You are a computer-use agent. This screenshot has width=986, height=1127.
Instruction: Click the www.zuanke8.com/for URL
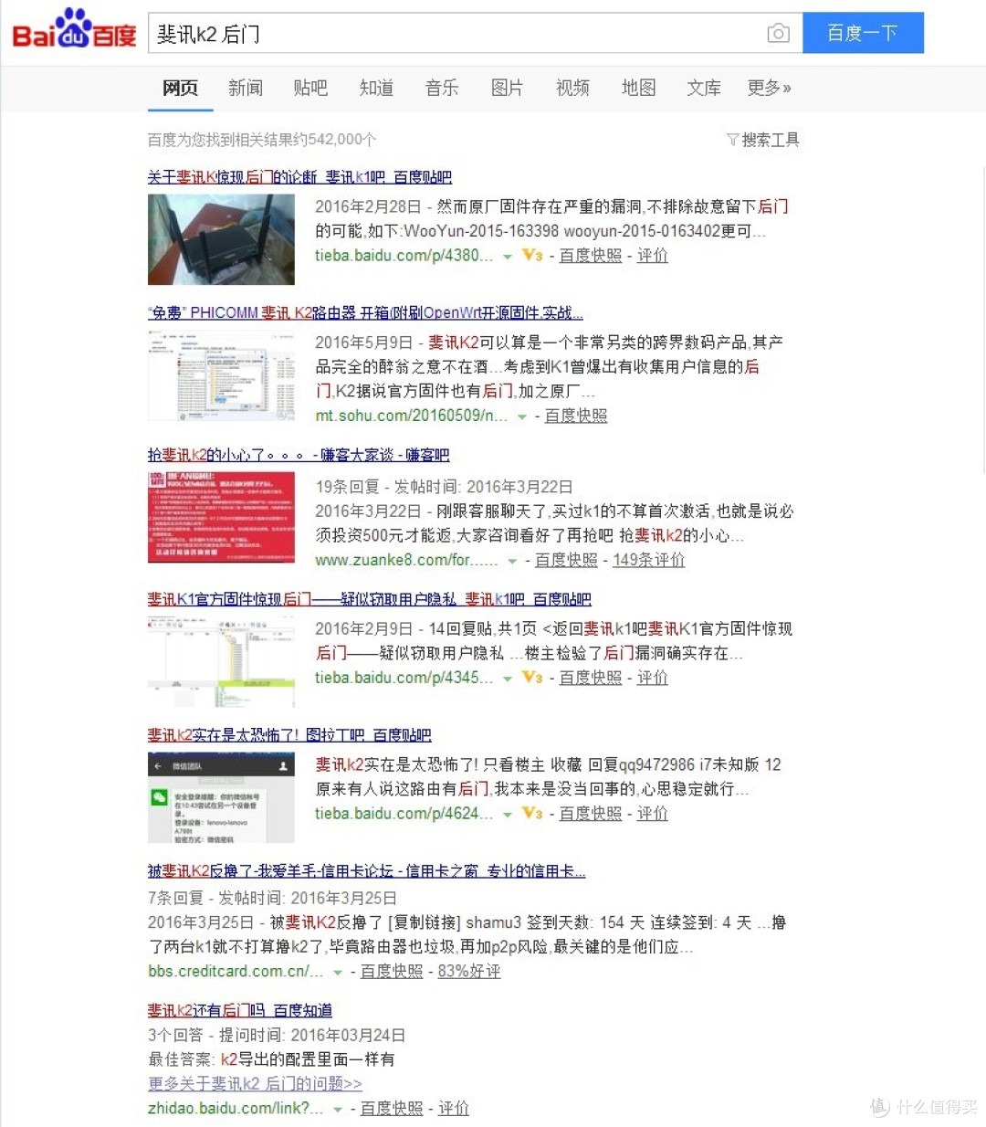pos(406,560)
